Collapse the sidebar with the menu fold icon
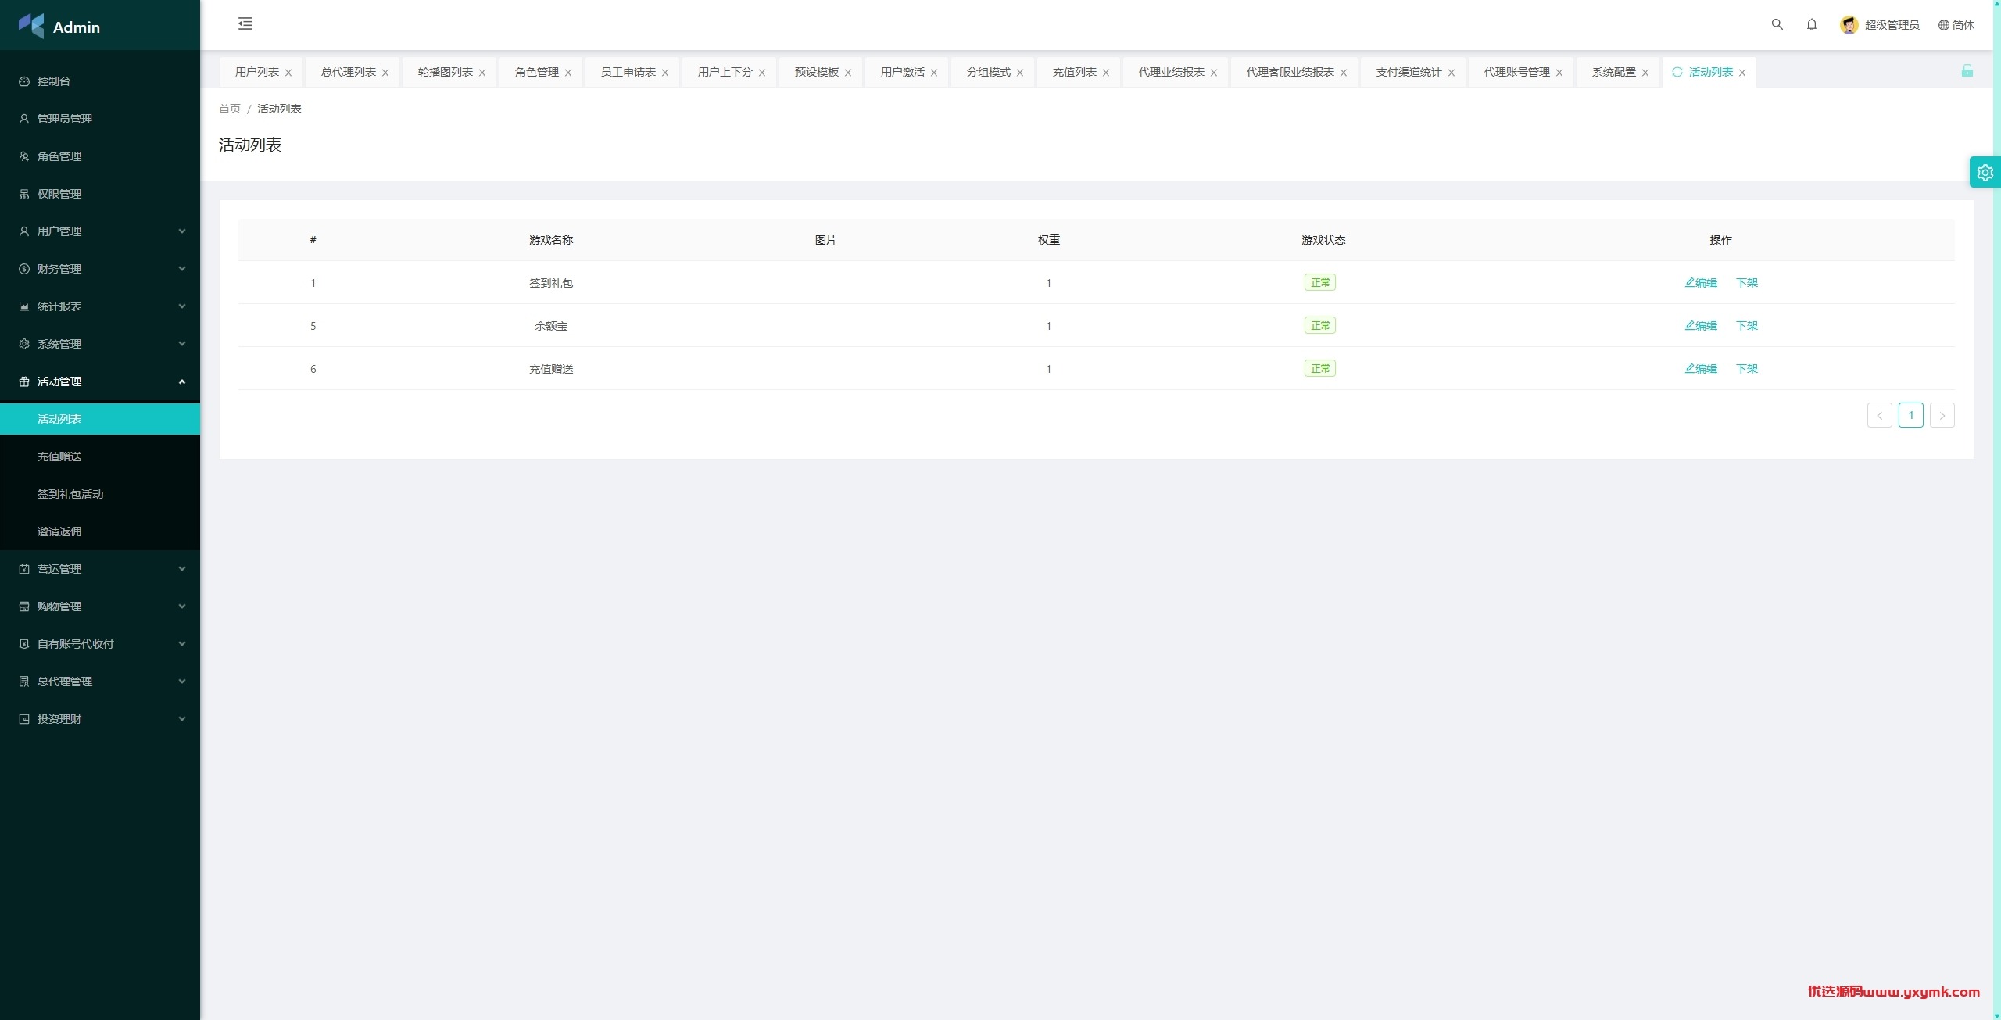The width and height of the screenshot is (2001, 1020). coord(245,24)
